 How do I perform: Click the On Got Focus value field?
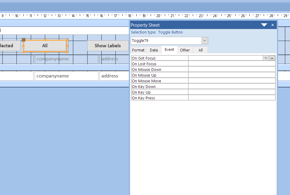coord(225,58)
